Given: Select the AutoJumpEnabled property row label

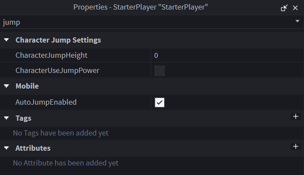Looking at the screenshot, I should [x=46, y=102].
